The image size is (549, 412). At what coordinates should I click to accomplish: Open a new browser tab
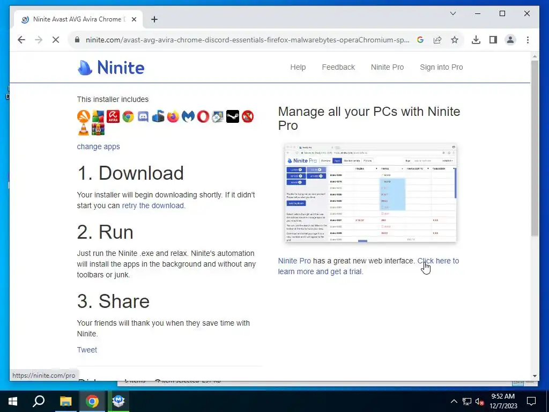coord(154,20)
